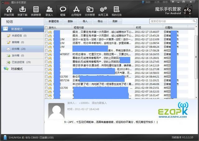The image size is (199, 141).
Task: Open 资源管理 resource manager
Action: [x=36, y=11]
